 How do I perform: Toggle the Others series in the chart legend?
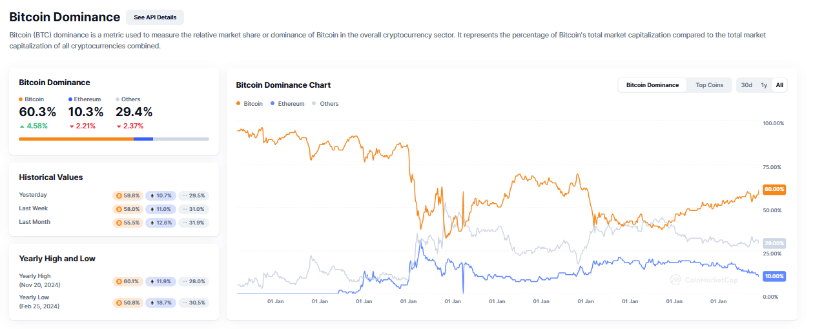[x=325, y=104]
